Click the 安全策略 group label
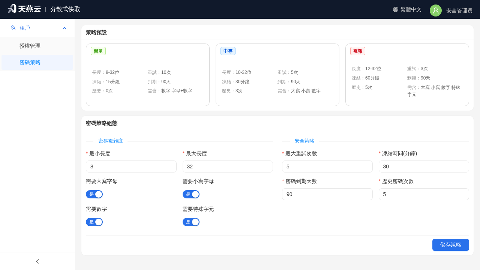 point(304,141)
